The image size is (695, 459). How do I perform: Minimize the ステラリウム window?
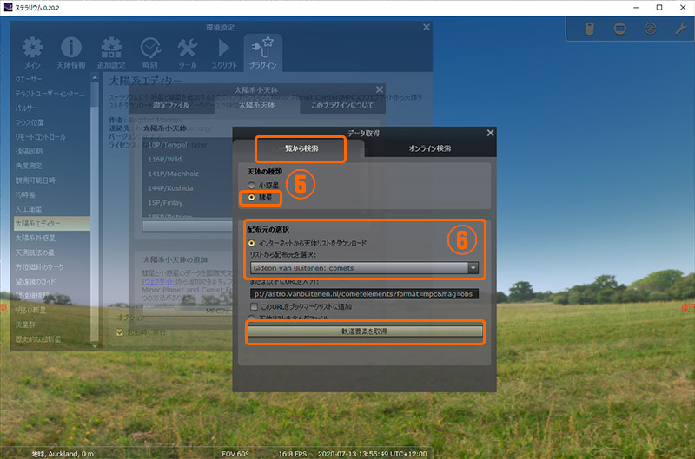(x=636, y=8)
